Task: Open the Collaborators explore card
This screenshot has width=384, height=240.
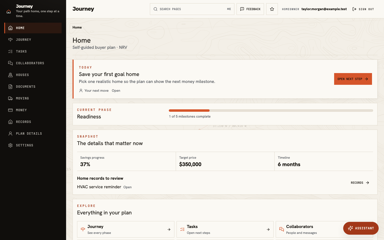Action: tap(324, 229)
